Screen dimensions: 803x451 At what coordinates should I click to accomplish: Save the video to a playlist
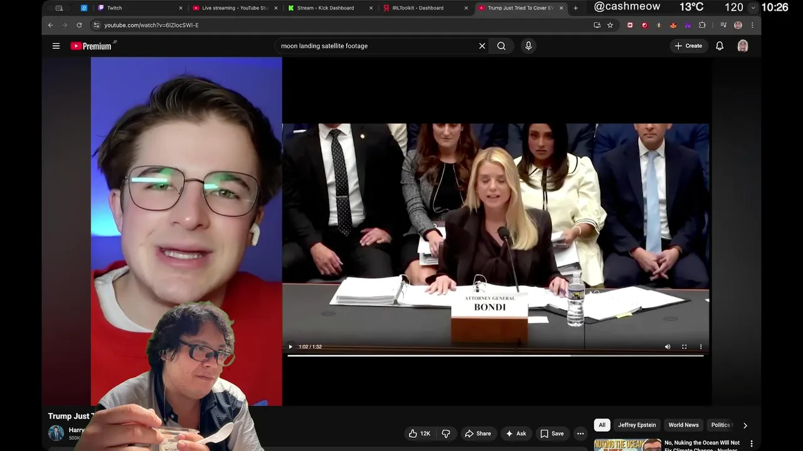click(x=552, y=433)
